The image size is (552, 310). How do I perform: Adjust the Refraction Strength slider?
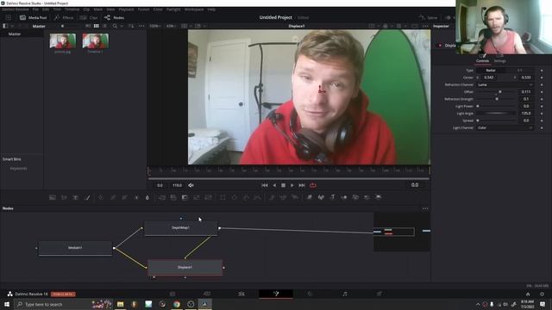[497, 99]
